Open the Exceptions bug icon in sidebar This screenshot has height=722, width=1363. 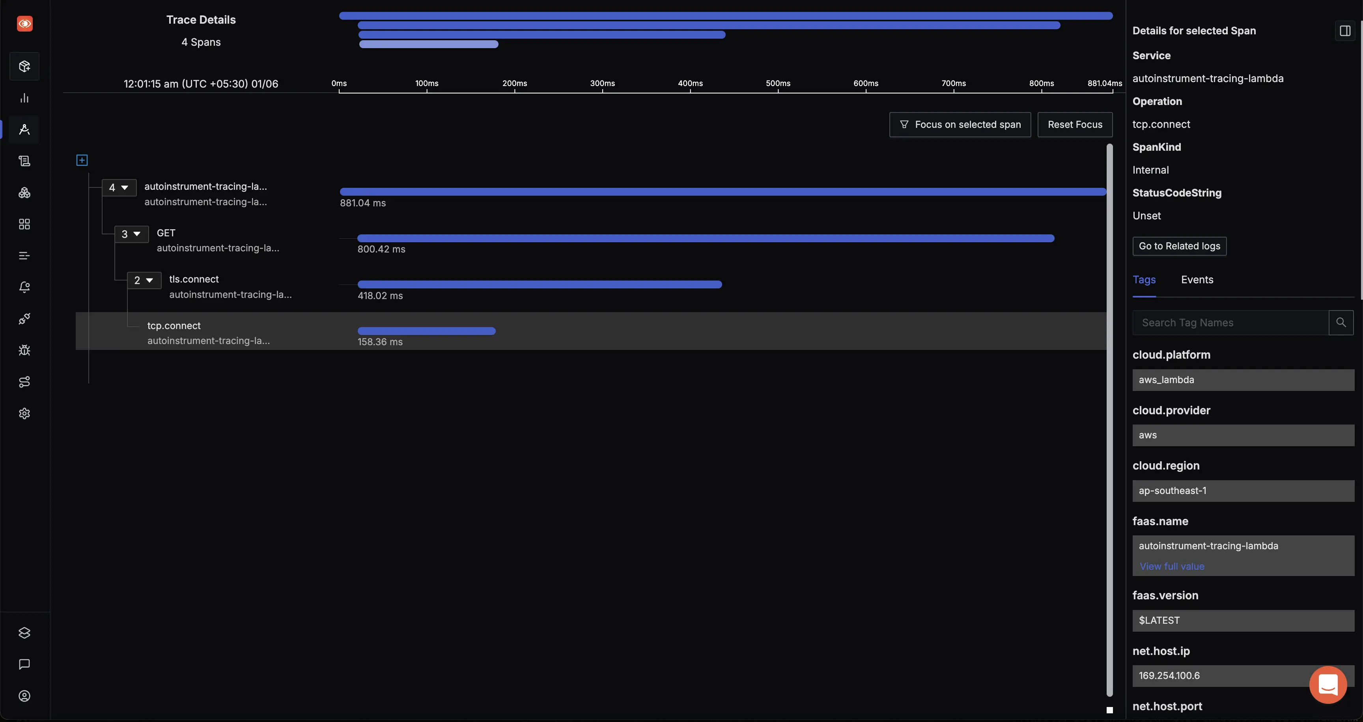pyautogui.click(x=24, y=350)
